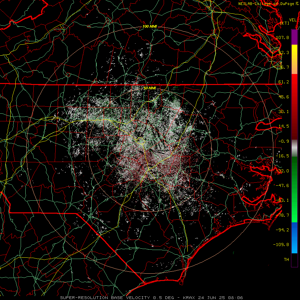The image size is (300, 300).
Task: Select the black TH segment of the color bar
Action: point(294,260)
